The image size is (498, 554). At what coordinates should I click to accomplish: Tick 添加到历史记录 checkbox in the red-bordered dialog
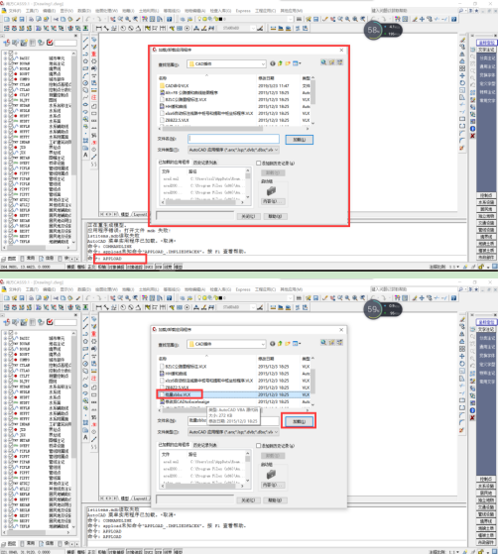coord(259,164)
